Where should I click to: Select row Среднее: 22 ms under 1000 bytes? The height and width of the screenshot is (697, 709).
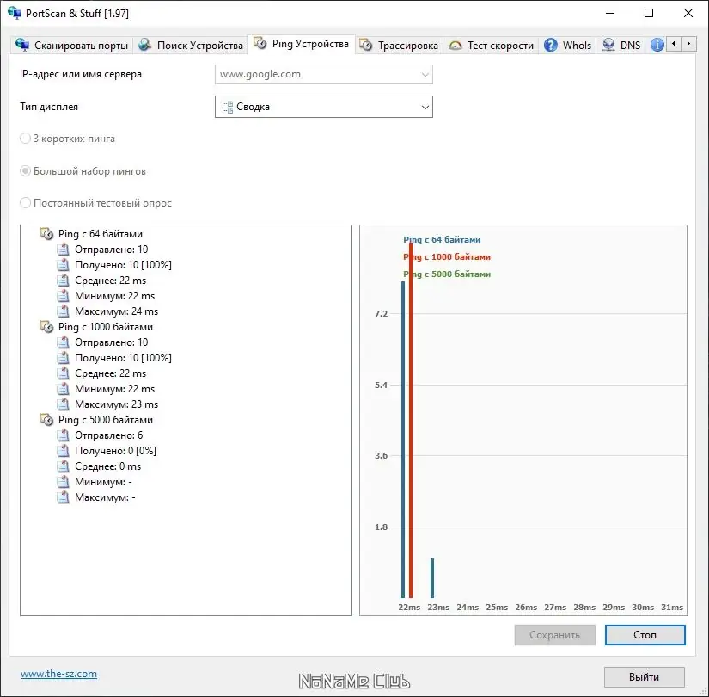pyautogui.click(x=110, y=373)
